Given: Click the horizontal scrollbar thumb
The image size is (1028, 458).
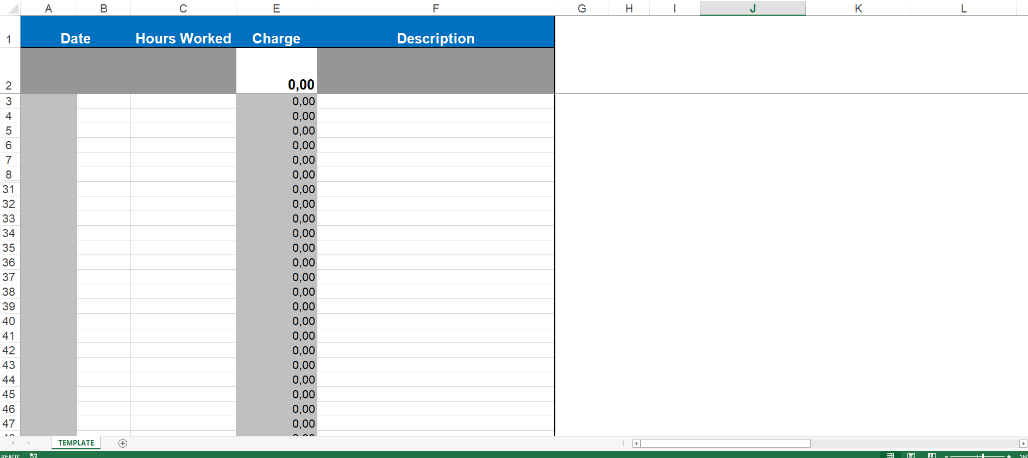Looking at the screenshot, I should pos(725,443).
